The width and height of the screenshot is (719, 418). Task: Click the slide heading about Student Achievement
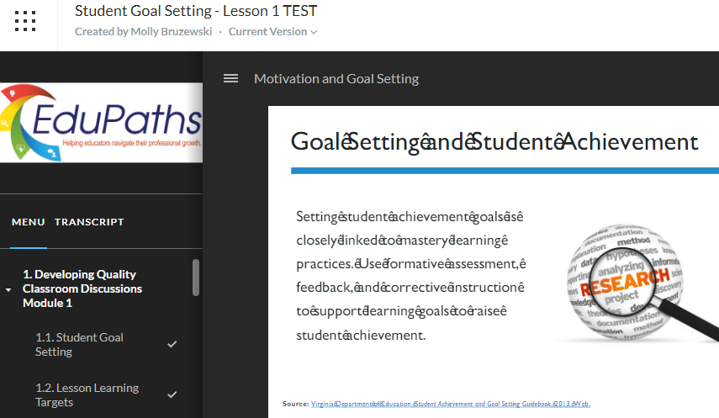coord(494,142)
